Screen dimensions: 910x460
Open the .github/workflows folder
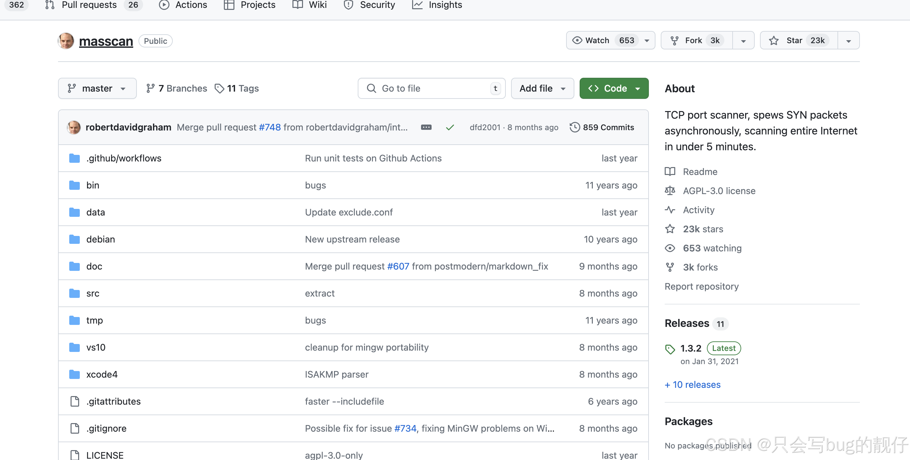pyautogui.click(x=124, y=158)
